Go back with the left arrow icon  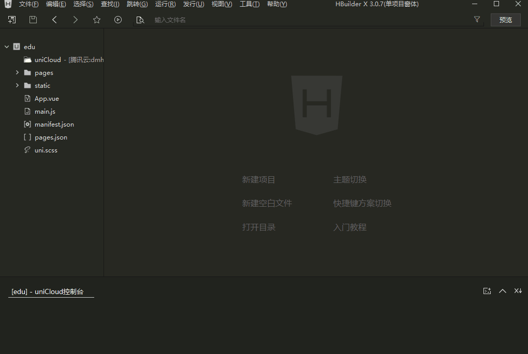coord(54,20)
